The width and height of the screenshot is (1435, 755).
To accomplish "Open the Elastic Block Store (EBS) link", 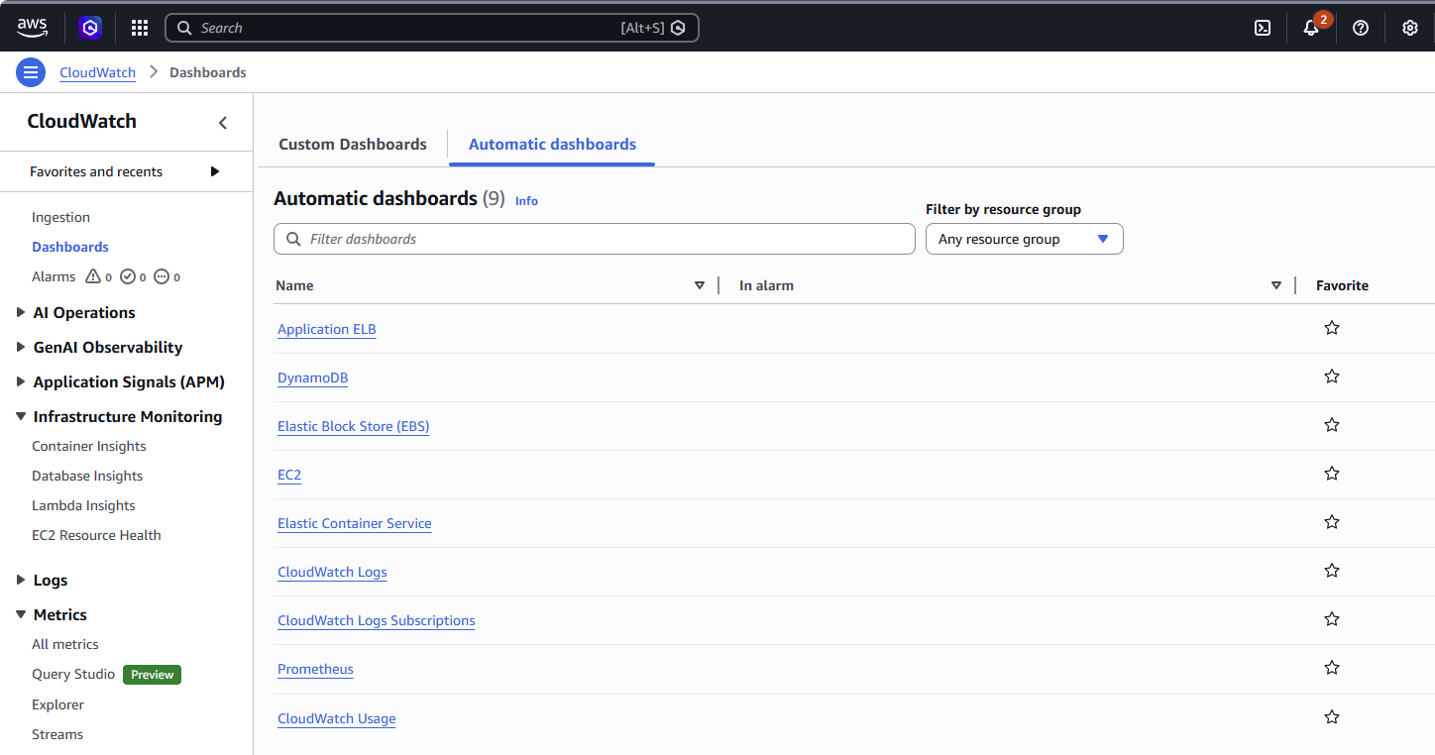I will (354, 426).
